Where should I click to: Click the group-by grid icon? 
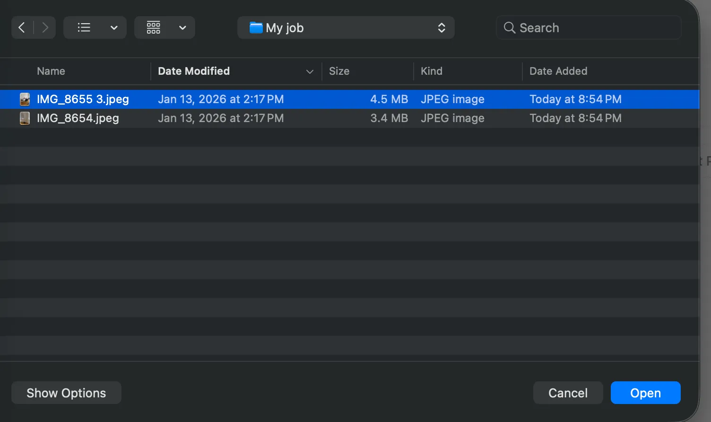[x=153, y=27]
